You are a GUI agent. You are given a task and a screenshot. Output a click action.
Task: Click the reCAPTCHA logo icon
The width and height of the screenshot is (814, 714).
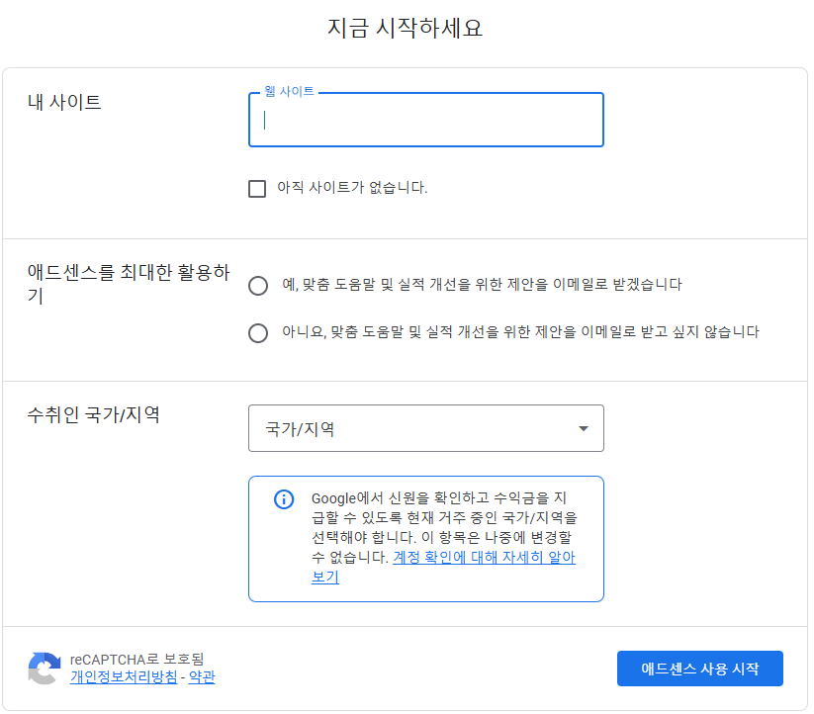[x=45, y=669]
